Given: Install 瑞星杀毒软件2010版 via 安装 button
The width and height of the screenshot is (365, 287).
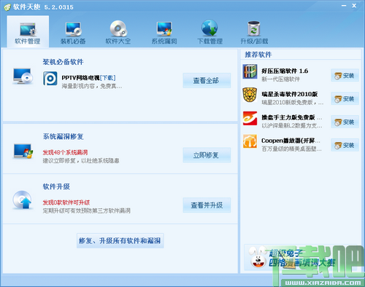Looking at the screenshot, I should click(x=345, y=98).
